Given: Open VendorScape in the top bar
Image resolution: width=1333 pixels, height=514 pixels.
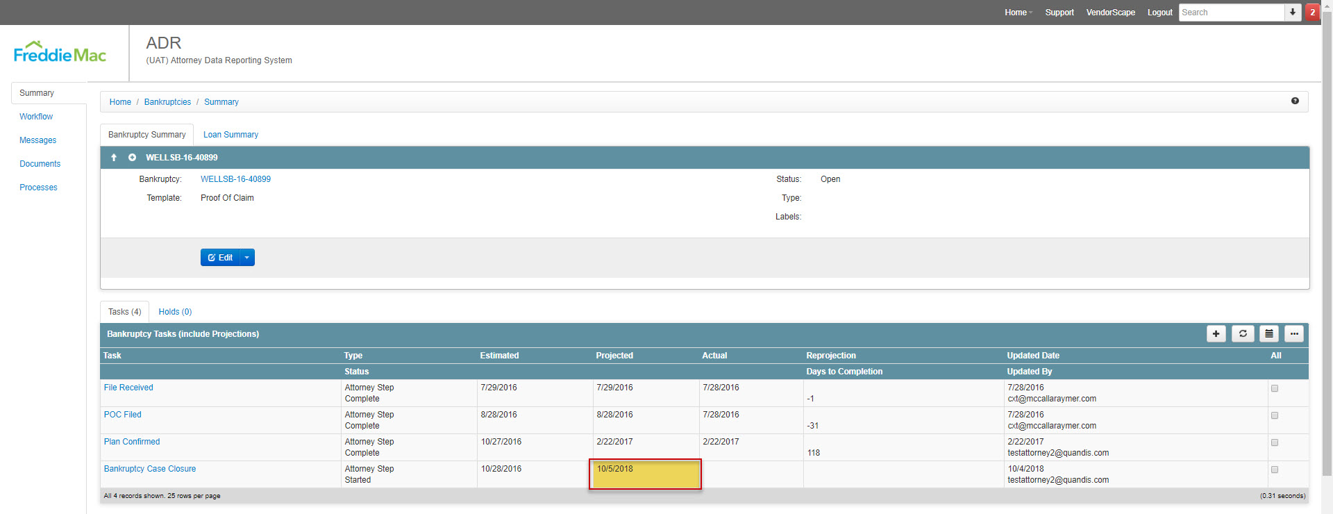Looking at the screenshot, I should (x=1111, y=13).
